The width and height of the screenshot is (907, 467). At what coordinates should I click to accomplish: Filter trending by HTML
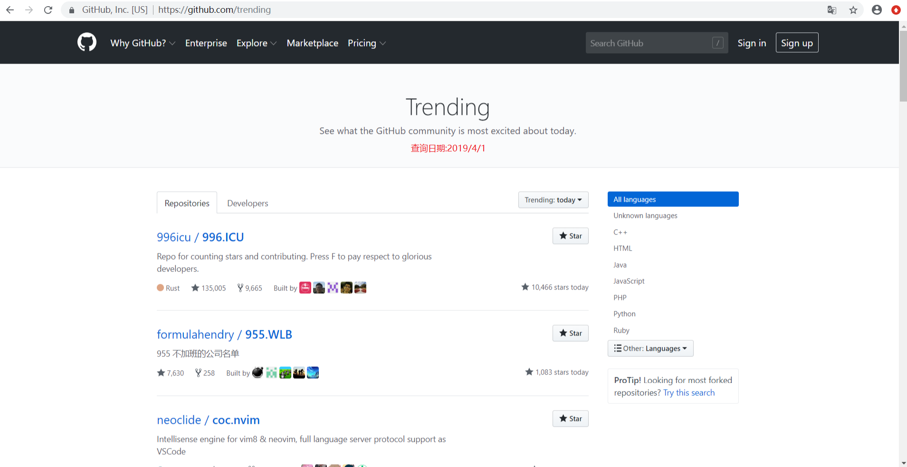pos(622,248)
